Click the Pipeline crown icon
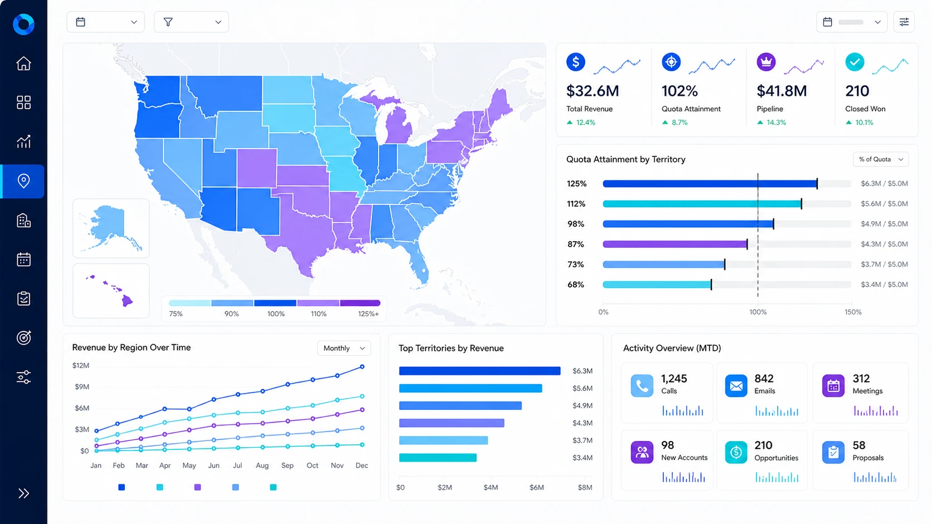932x524 pixels. click(x=766, y=62)
